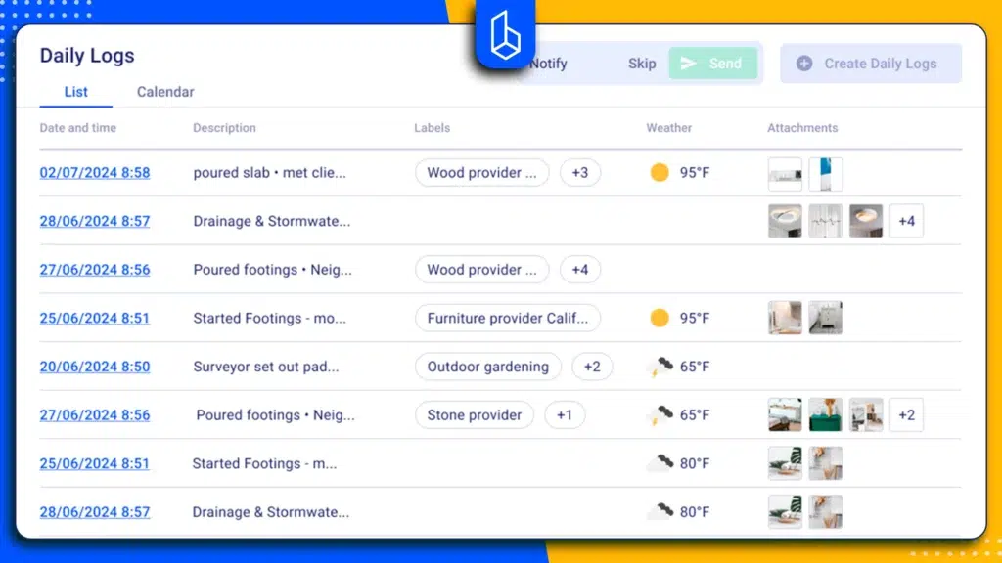Open the Create Daily Logs button
This screenshot has width=1002, height=563.
point(869,64)
